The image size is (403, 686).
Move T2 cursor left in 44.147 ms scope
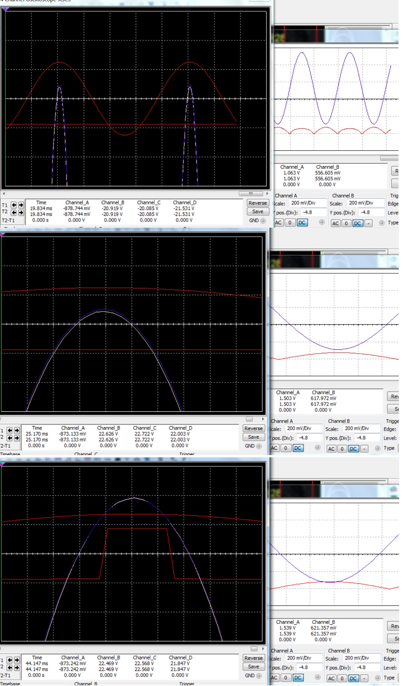pos(10,668)
